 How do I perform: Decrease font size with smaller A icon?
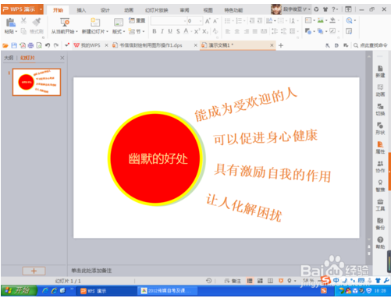coord(215,21)
